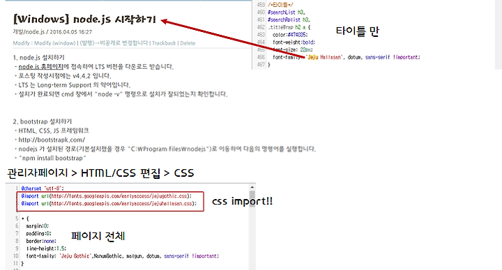The width and height of the screenshot is (502, 270).
Task: Click the 'margin:0;' code line
Action: (38, 226)
